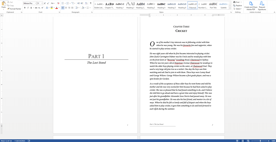This screenshot has width=276, height=142.
Task: Toggle Italic formatting
Action: coord(28,8)
